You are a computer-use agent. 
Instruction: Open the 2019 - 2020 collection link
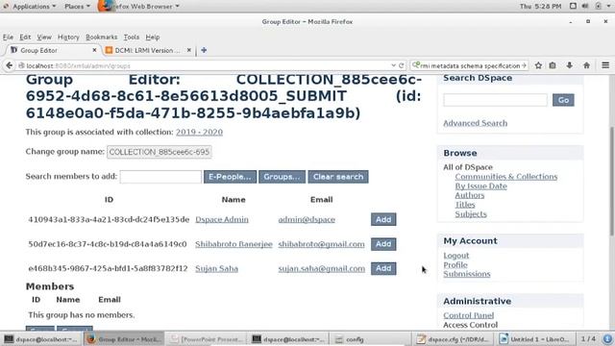coord(199,133)
